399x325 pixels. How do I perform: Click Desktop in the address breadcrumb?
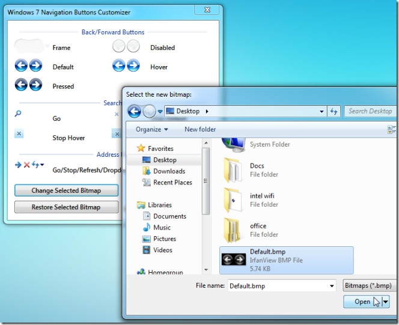click(x=188, y=111)
